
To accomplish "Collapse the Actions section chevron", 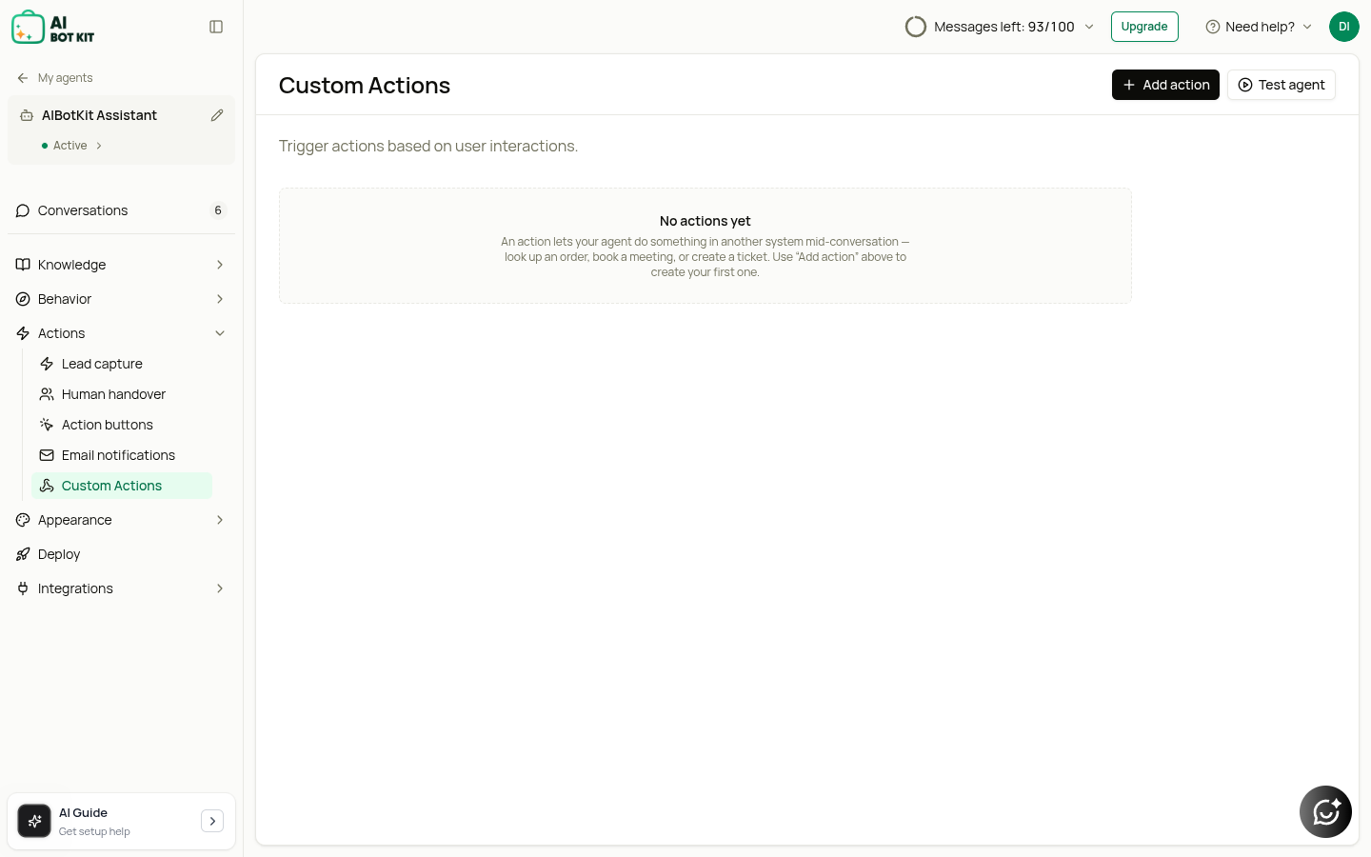I will coord(220,333).
